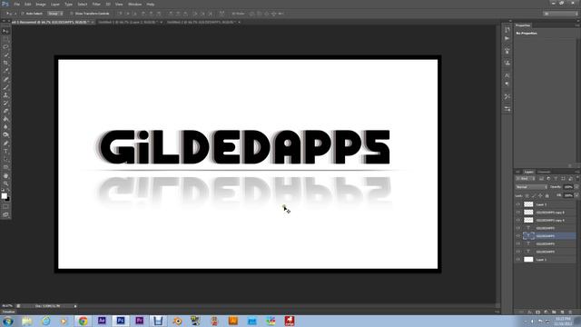
Task: Toggle visibility of the selected GILDEDAPPS text layer
Action: point(518,236)
